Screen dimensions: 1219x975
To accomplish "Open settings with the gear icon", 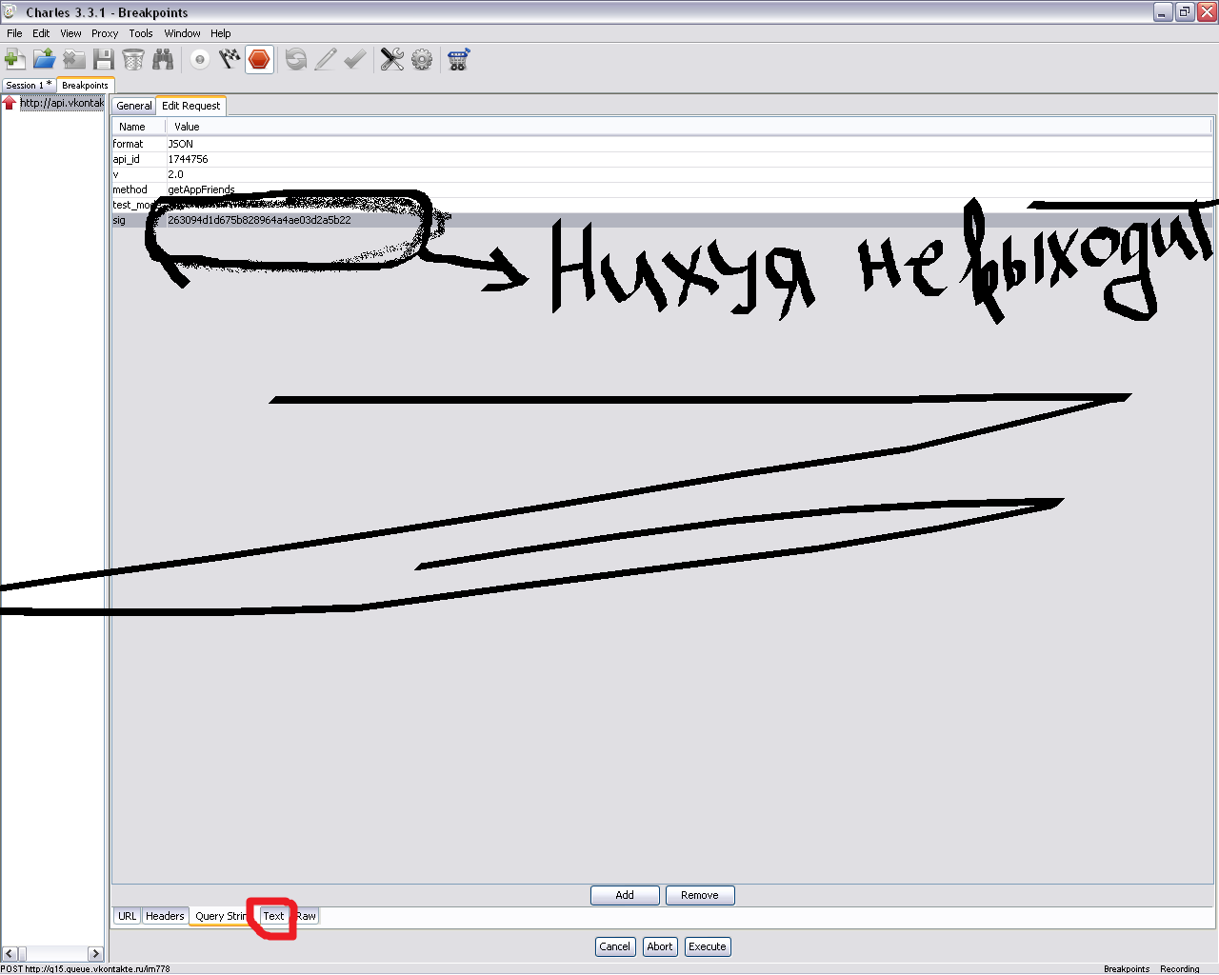I will [422, 60].
